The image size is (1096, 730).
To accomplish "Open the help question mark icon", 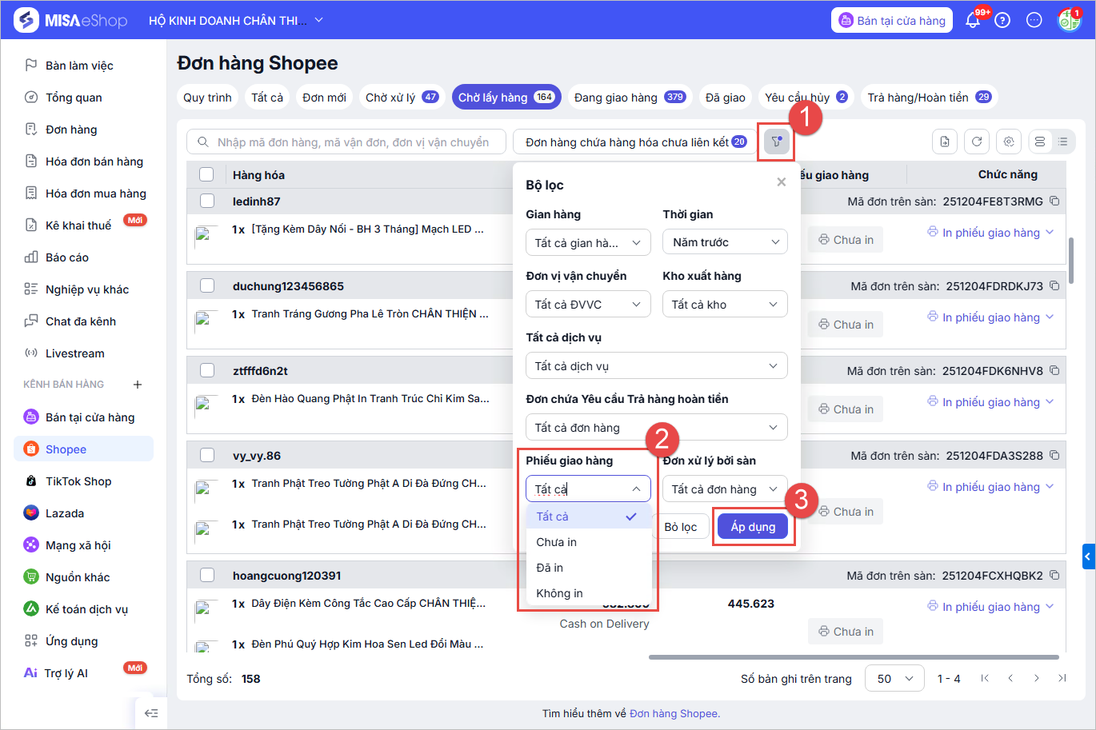I will tap(1002, 21).
